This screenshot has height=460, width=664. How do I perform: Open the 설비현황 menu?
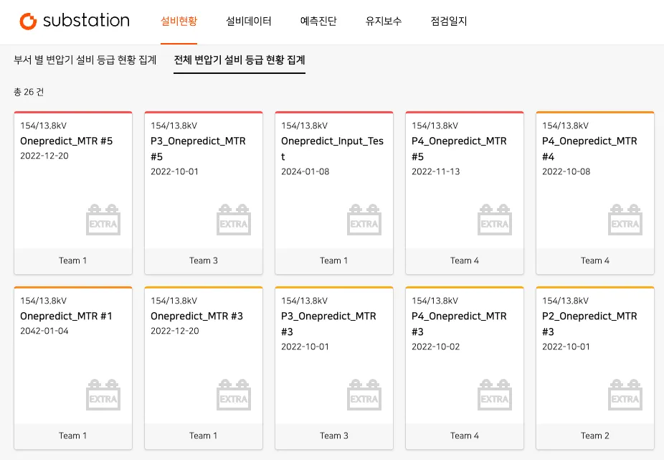click(x=179, y=22)
